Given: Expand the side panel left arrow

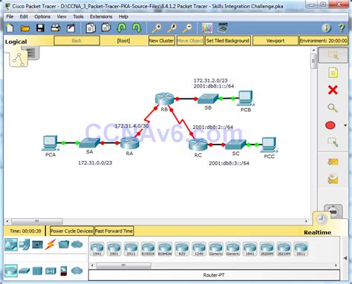Looking at the screenshot, I should click(345, 258).
